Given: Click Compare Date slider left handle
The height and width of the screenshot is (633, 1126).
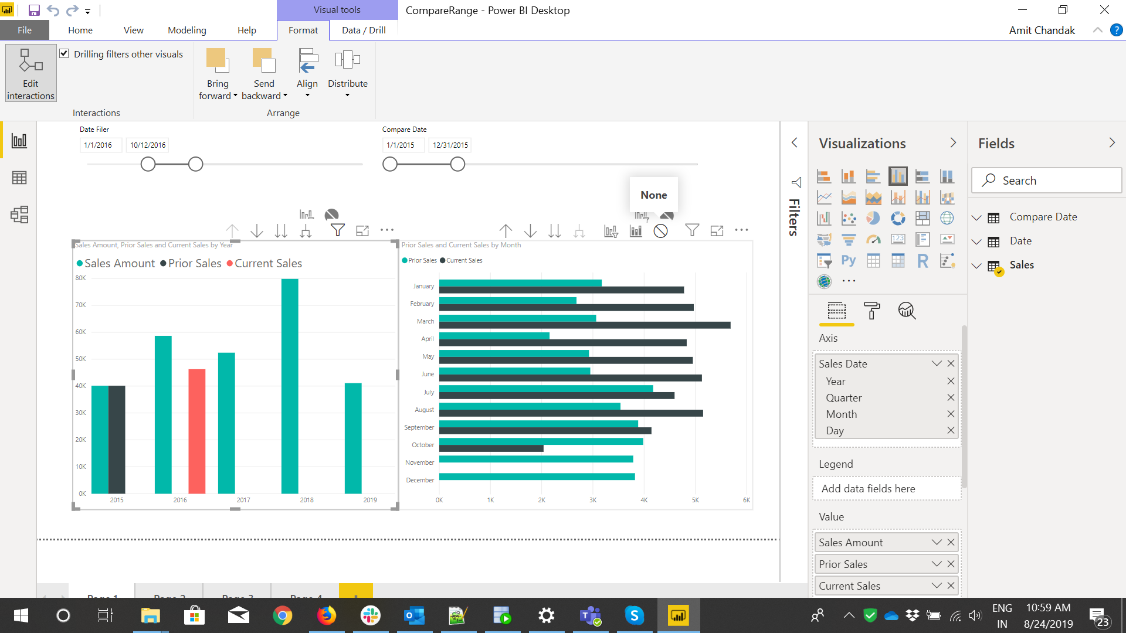Looking at the screenshot, I should pos(390,164).
